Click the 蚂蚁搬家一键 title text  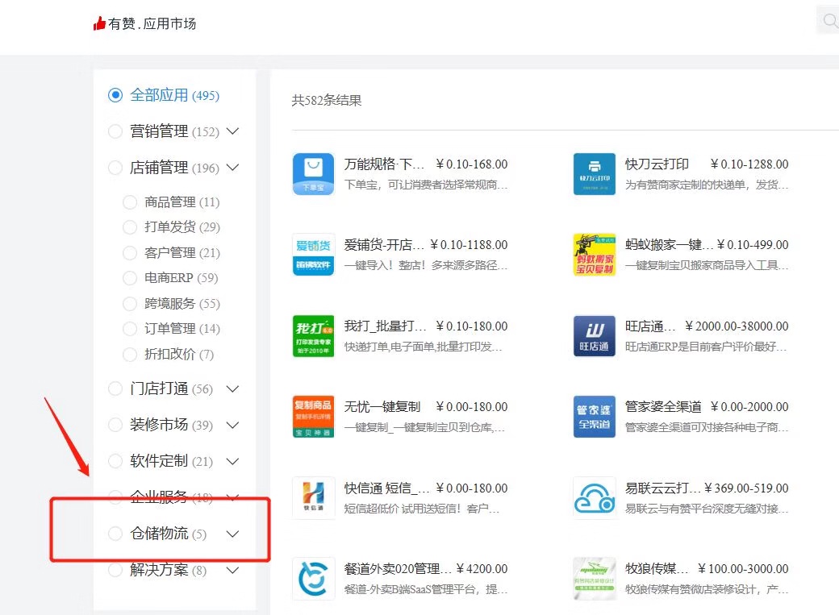click(669, 244)
